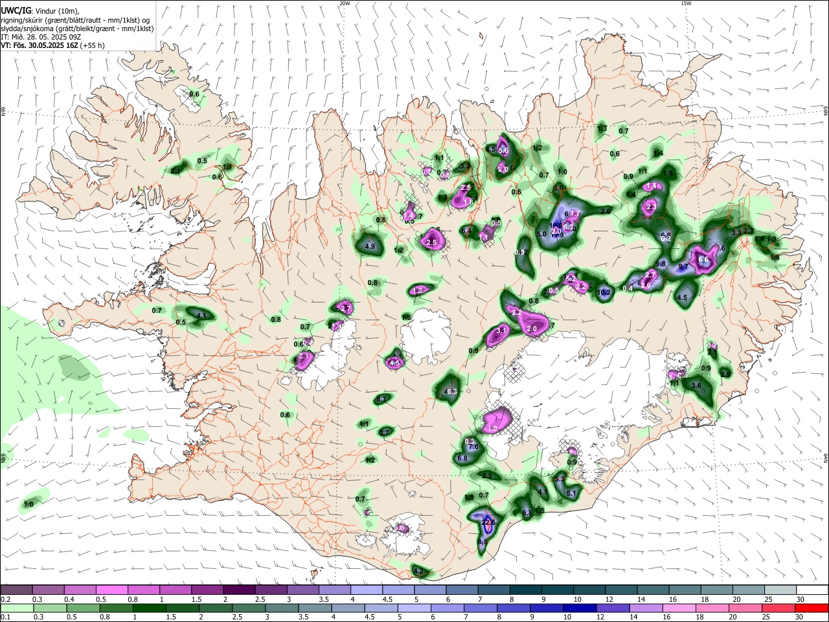Click the 4.9 value in dark green patch
The width and height of the screenshot is (829, 622).
tap(370, 246)
